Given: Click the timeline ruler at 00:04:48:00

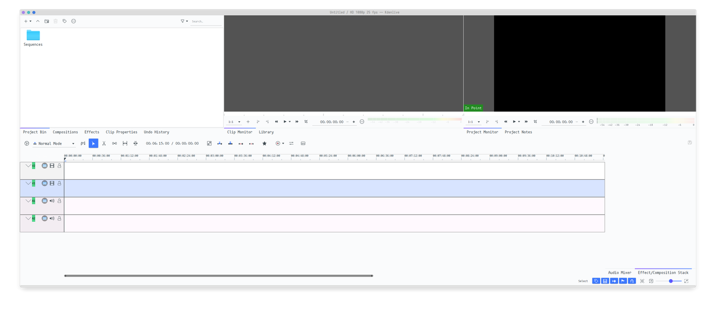Looking at the screenshot, I should point(299,156).
